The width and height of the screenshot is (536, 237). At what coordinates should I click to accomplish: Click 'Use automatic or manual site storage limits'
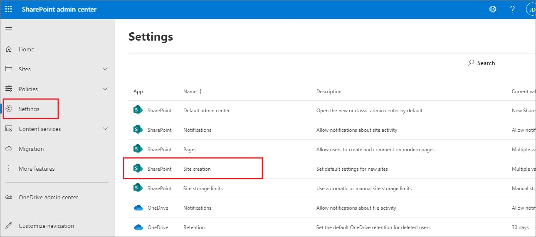click(x=364, y=189)
